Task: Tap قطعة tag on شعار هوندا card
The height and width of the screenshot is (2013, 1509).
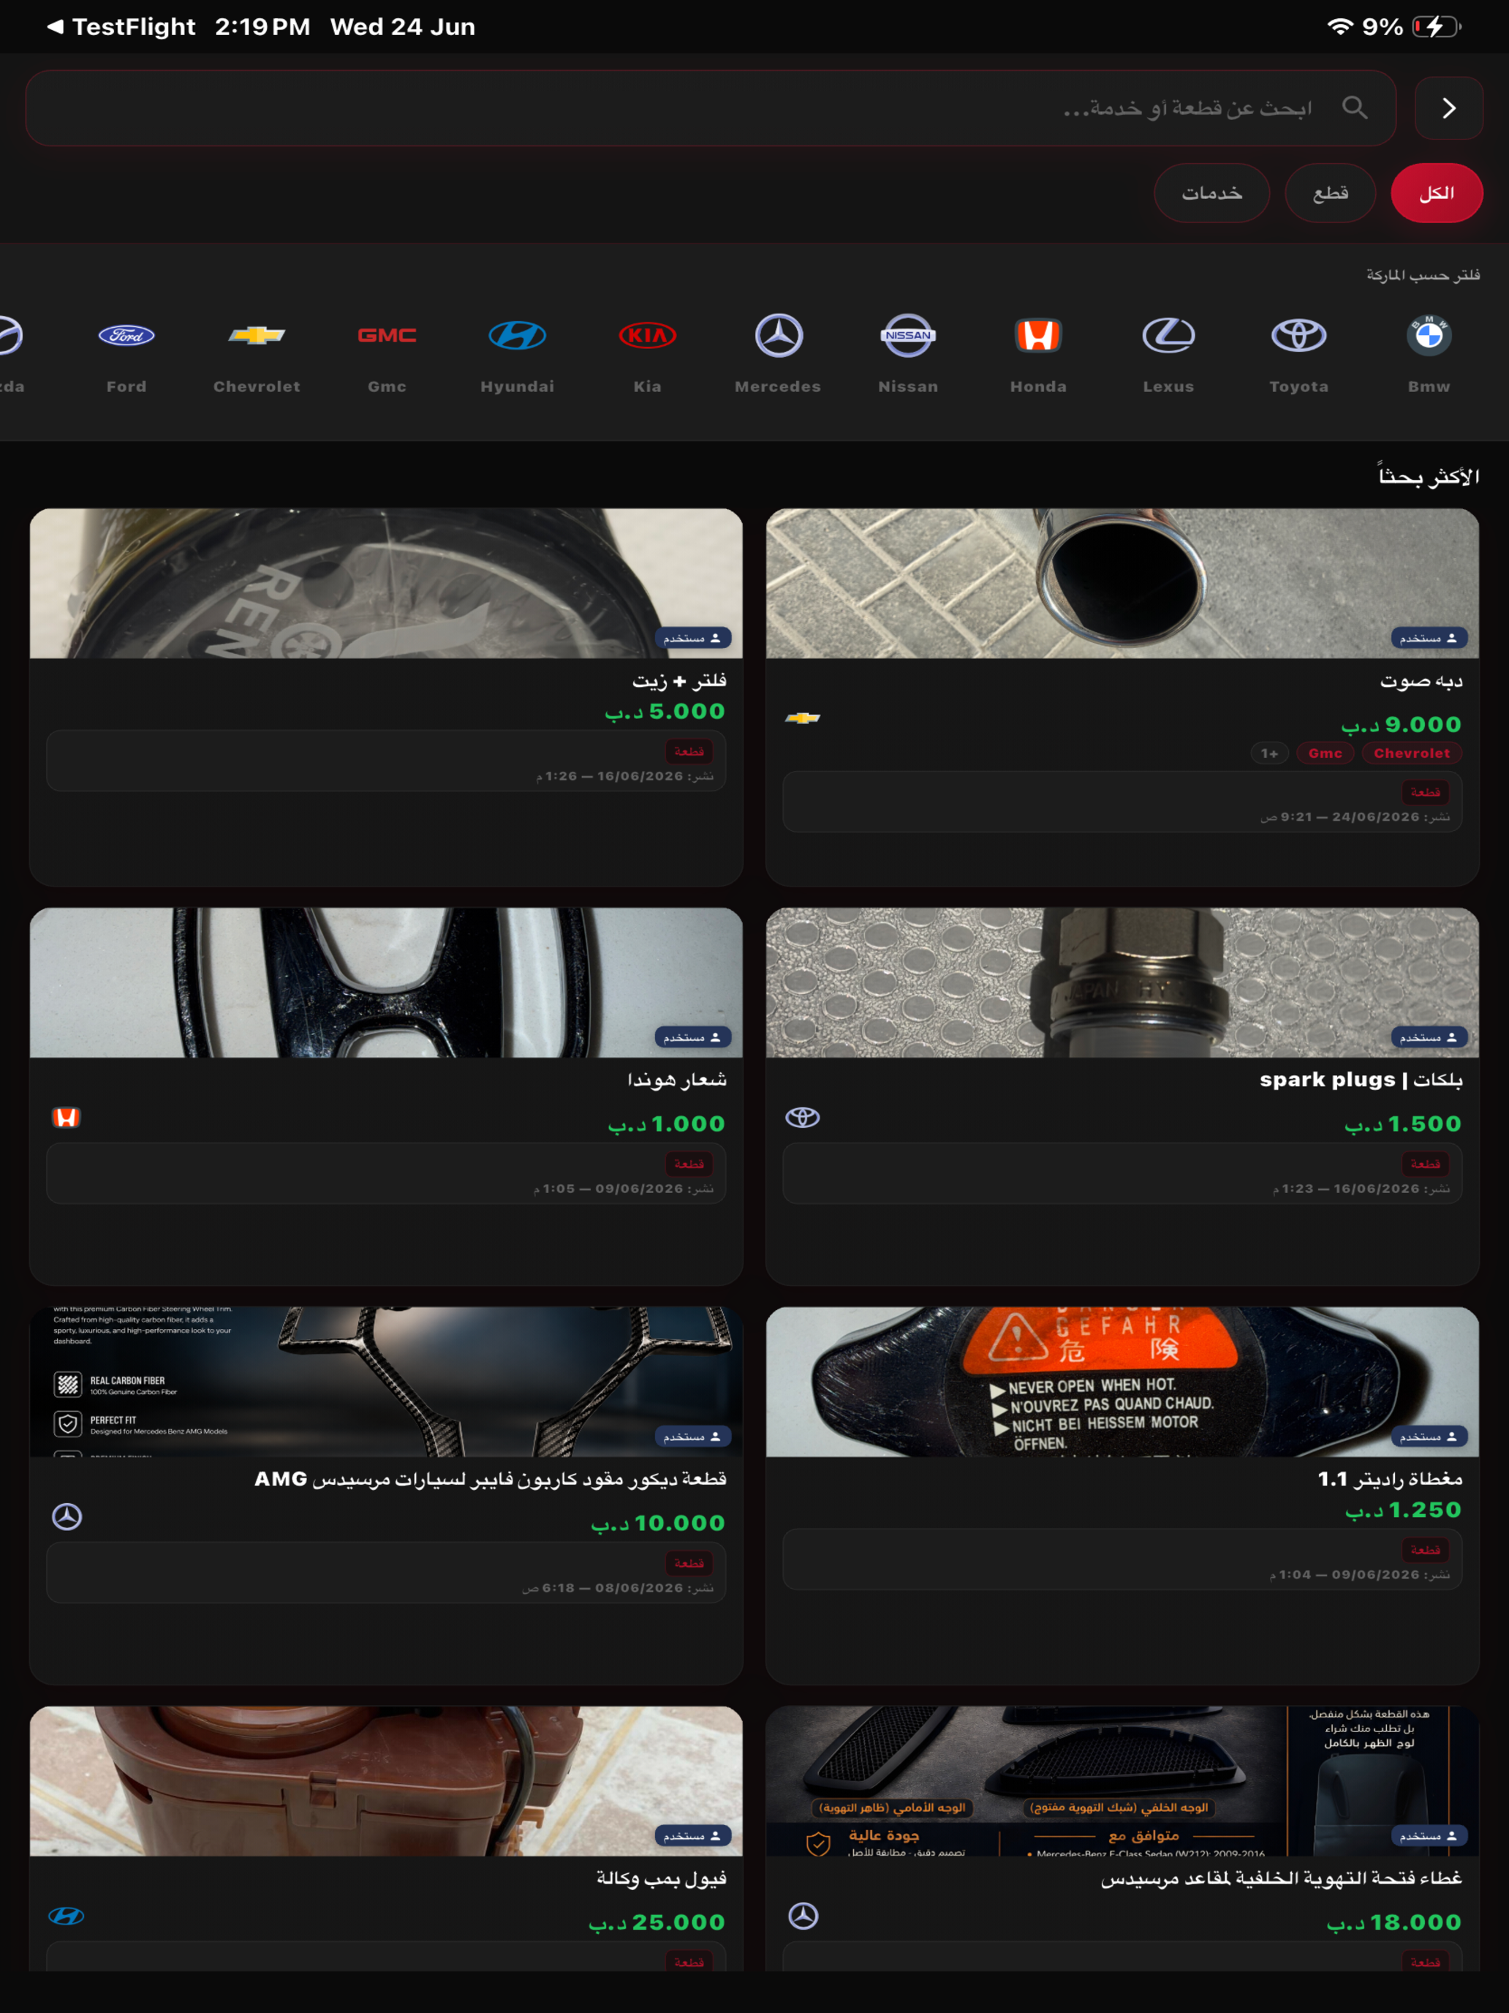Action: 689,1163
